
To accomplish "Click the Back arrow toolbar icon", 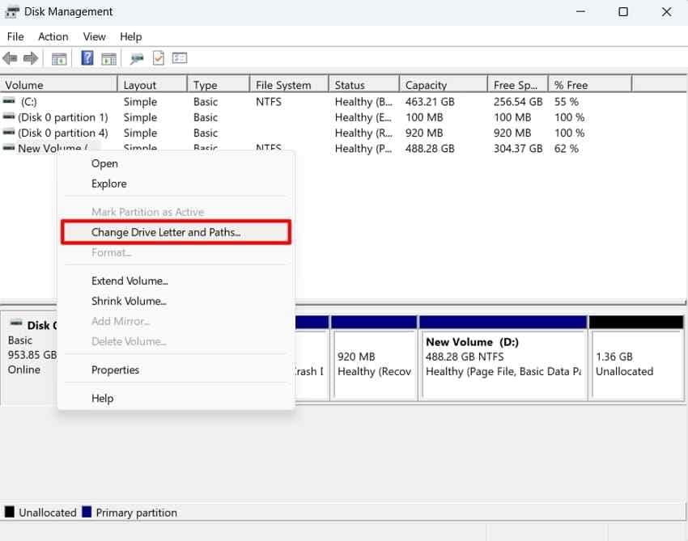I will (10, 58).
